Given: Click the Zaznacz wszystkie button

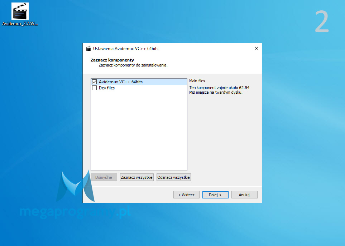Looking at the screenshot, I should coord(137,177).
